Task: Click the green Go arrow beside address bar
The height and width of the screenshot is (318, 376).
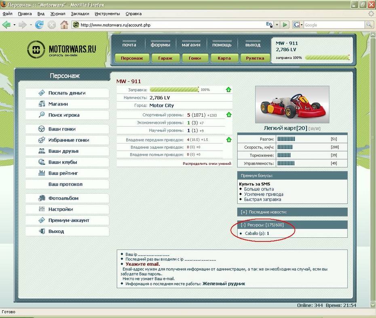Action: (x=285, y=25)
